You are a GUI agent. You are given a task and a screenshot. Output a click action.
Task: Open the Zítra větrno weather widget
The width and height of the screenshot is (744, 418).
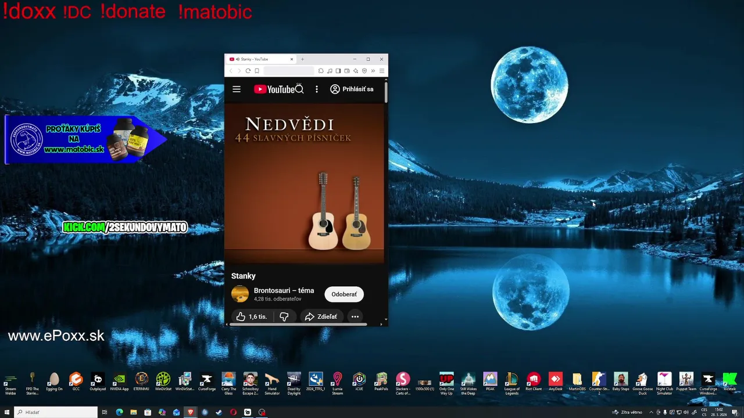(627, 412)
